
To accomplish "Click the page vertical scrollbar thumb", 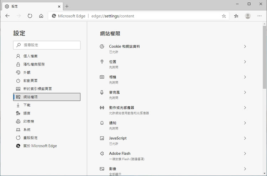I will 264,57.
